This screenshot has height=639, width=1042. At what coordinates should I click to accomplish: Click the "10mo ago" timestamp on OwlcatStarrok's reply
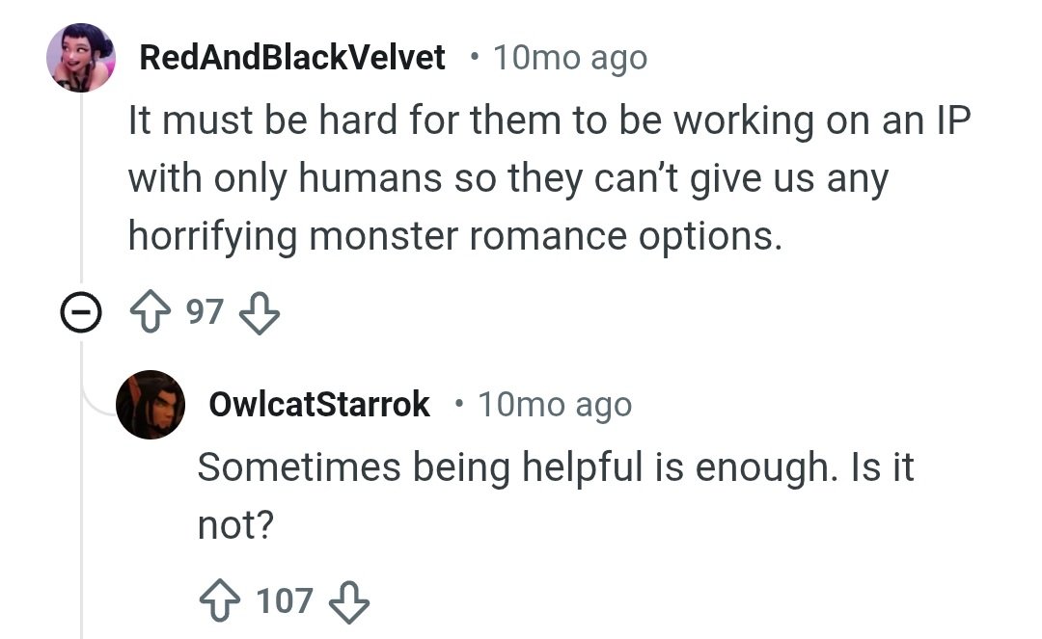(555, 405)
